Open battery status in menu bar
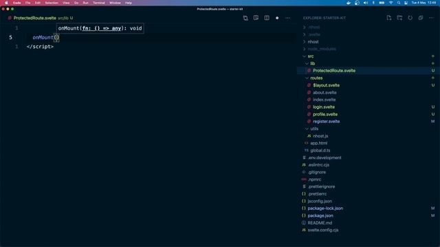The width and height of the screenshot is (440, 247). click(x=382, y=3)
